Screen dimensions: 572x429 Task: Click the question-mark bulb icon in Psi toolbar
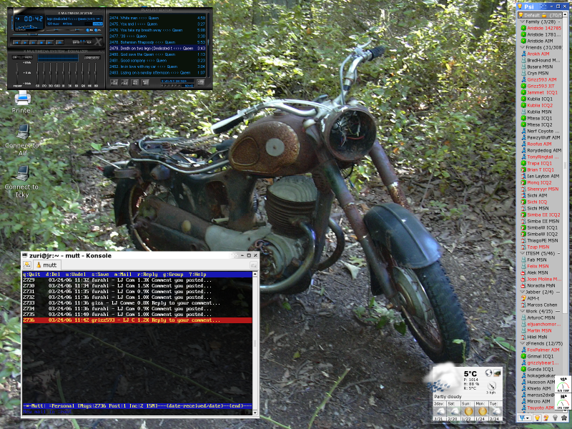546,418
